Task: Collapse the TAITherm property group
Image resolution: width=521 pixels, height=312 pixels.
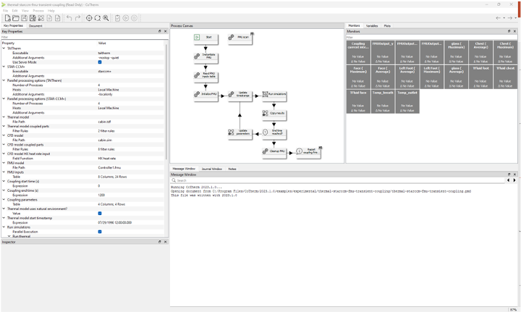Action: point(4,49)
